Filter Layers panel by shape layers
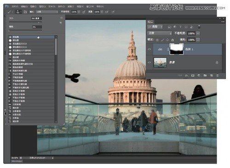 click(x=186, y=27)
